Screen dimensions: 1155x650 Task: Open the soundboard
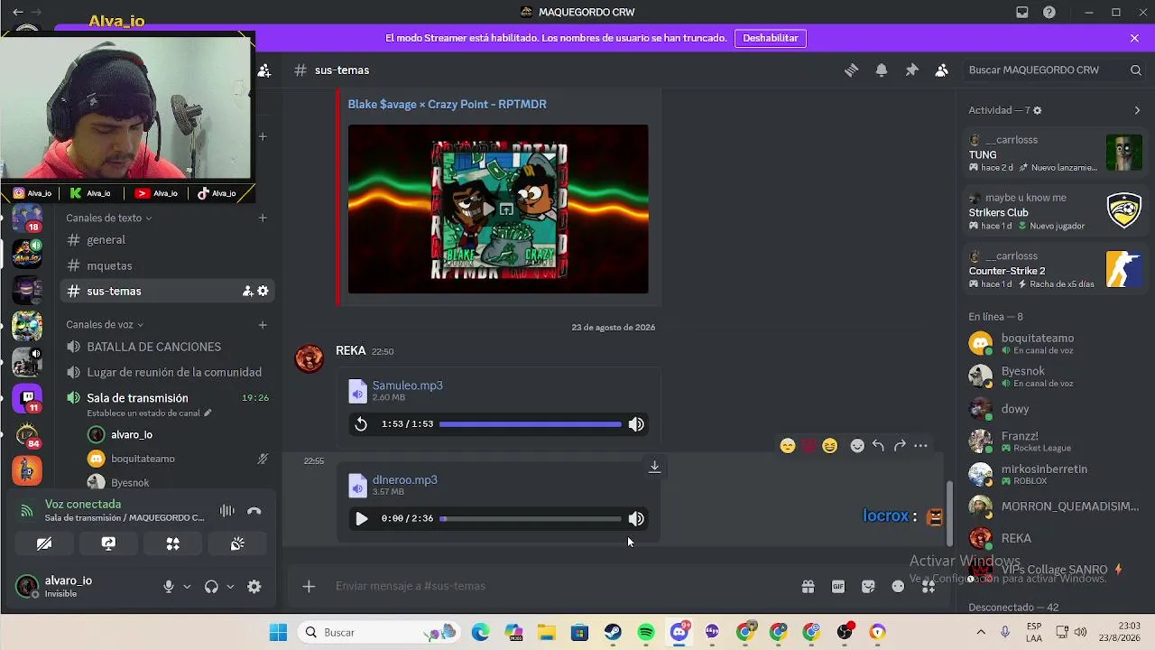coord(237,543)
